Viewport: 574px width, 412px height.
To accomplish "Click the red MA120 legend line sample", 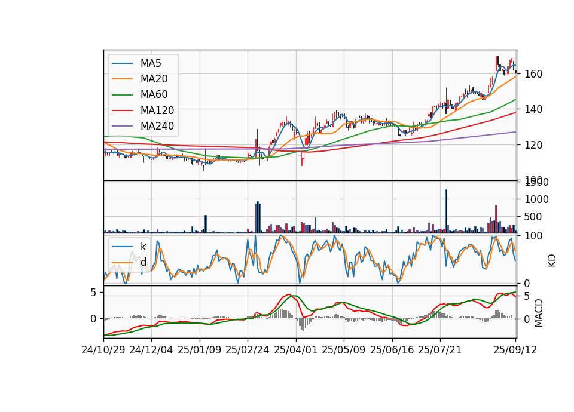I will 122,110.
